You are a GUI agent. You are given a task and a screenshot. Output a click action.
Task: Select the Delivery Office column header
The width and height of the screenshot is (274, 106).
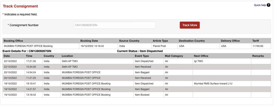[x=230, y=41]
